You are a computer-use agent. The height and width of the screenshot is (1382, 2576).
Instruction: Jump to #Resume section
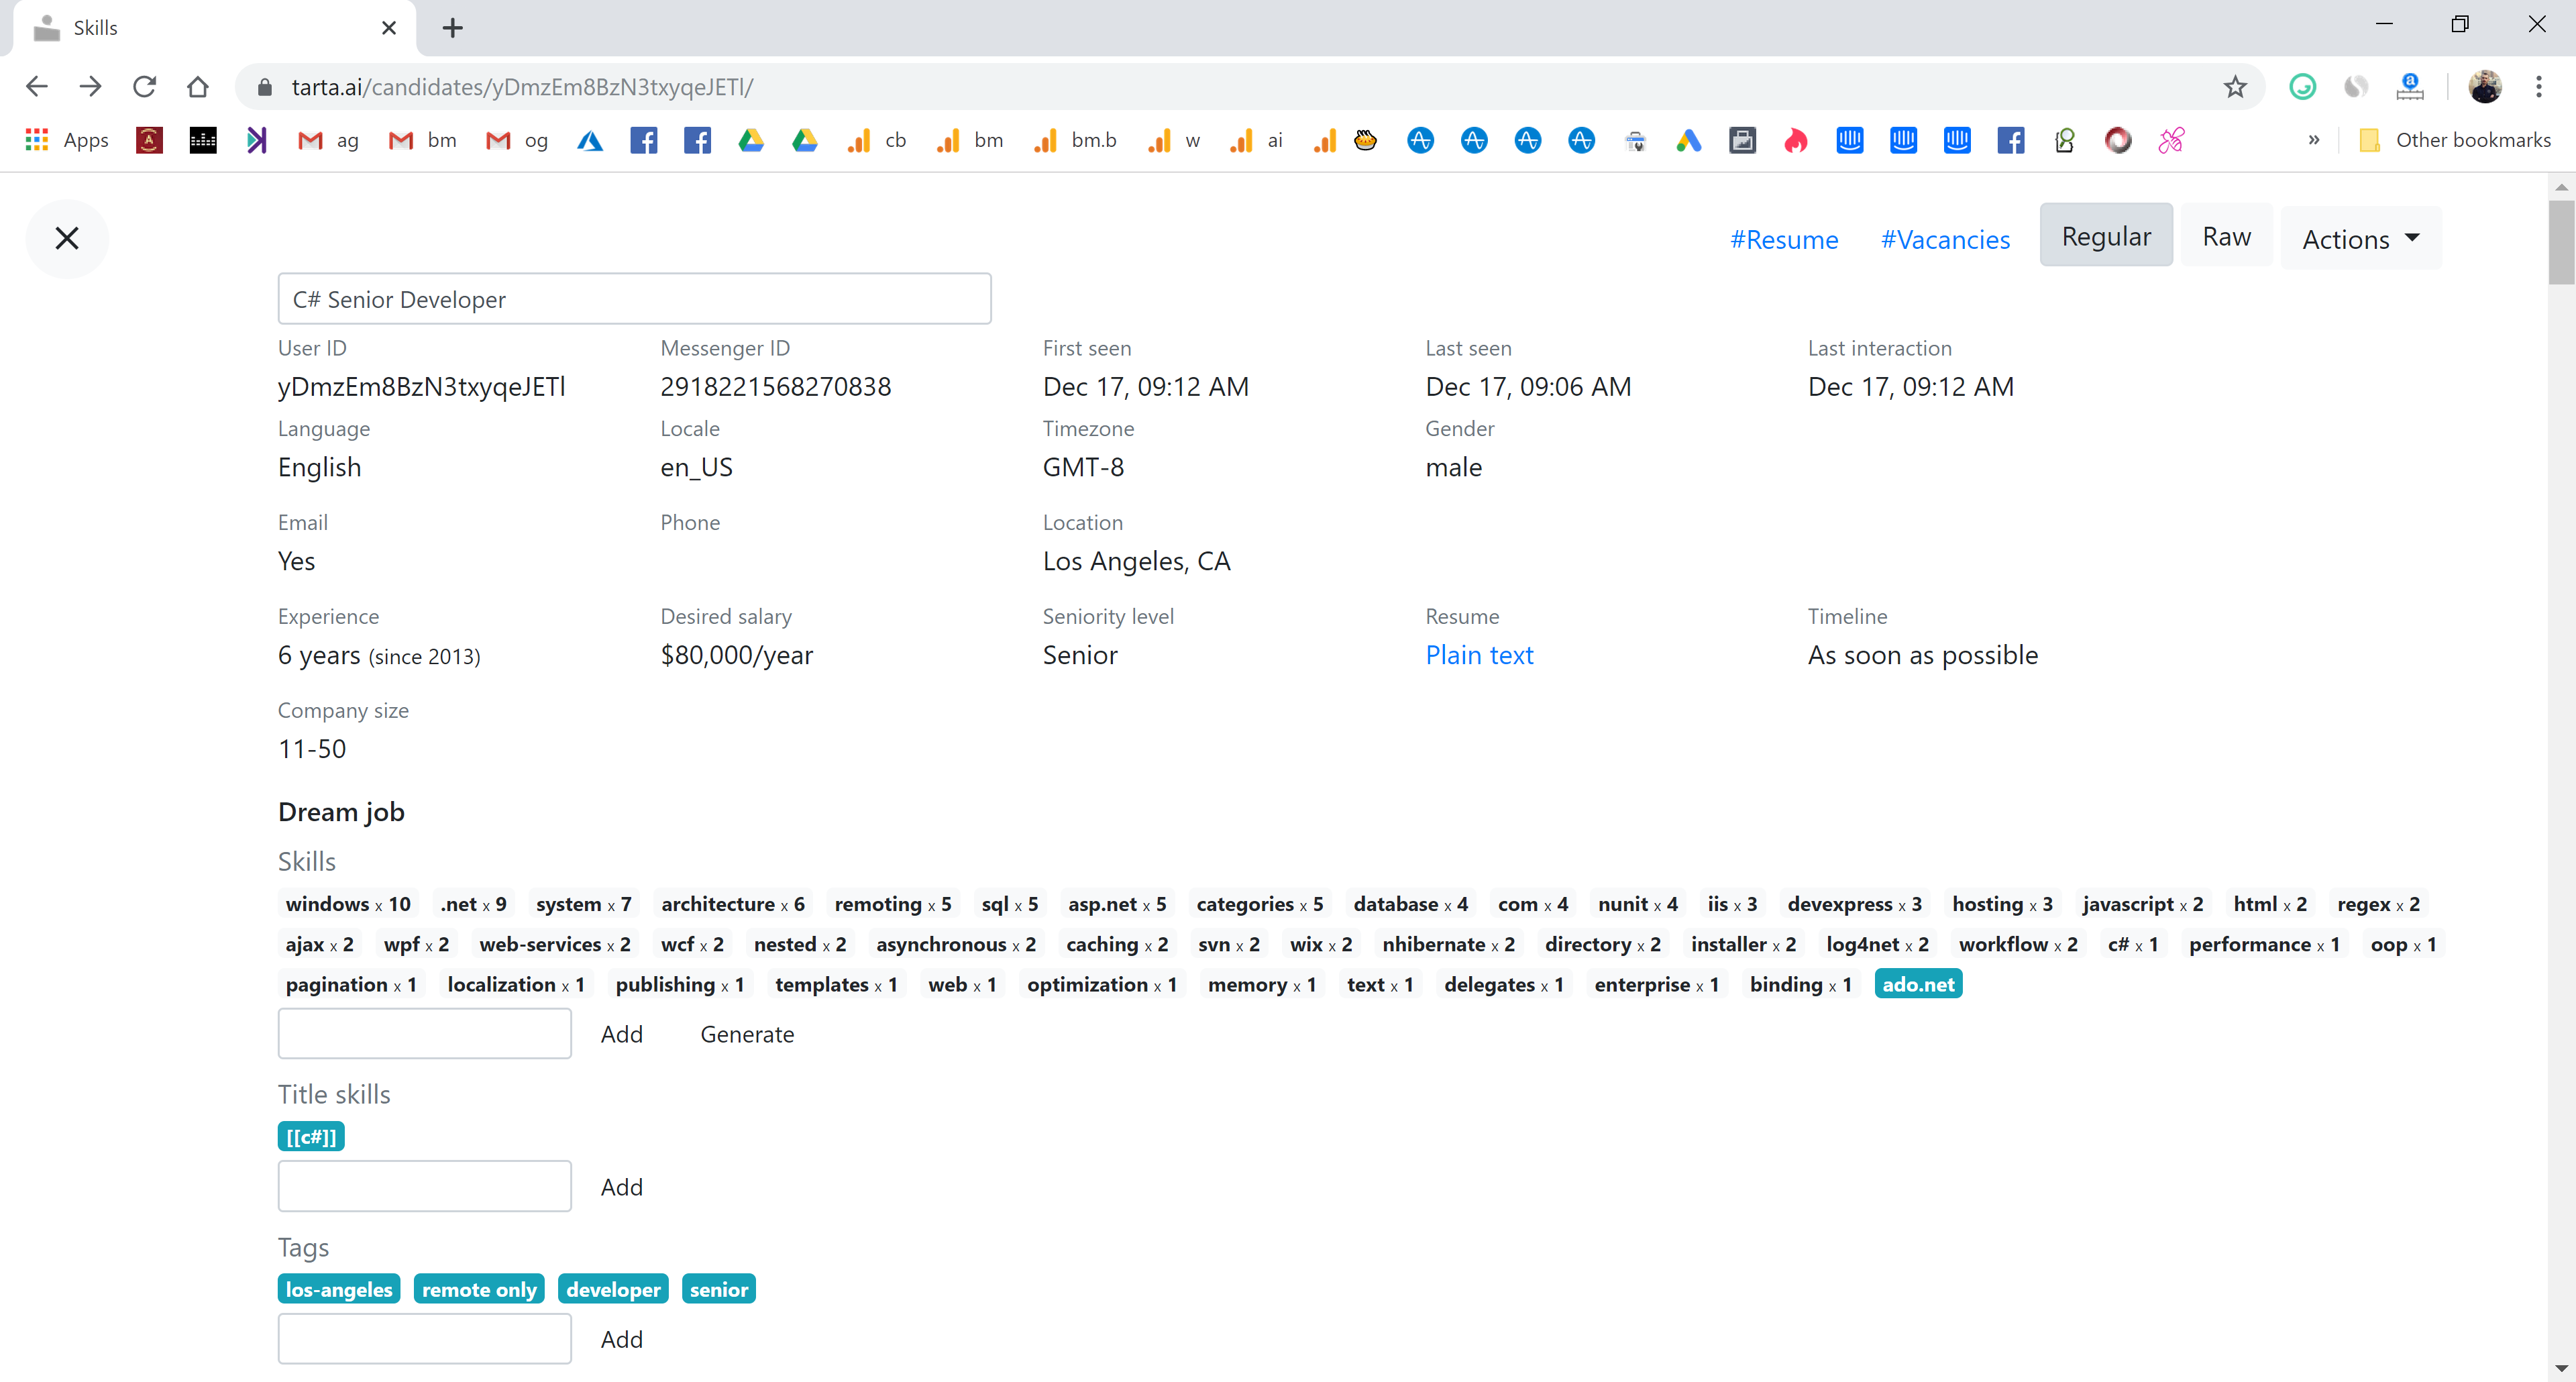[1783, 240]
